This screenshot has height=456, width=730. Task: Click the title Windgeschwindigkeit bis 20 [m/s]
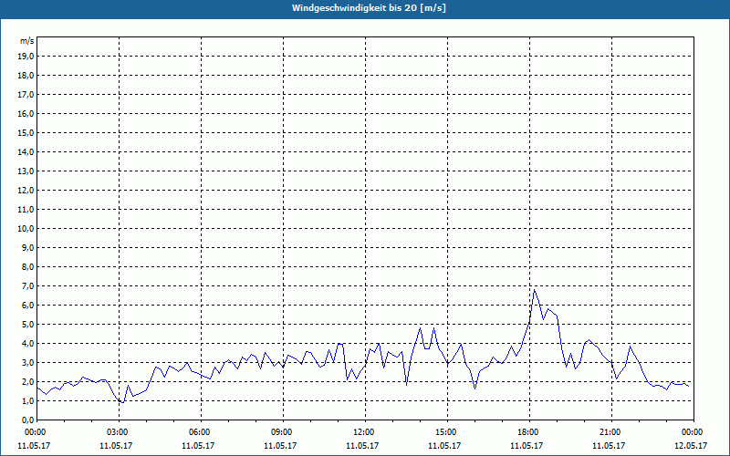coord(369,8)
